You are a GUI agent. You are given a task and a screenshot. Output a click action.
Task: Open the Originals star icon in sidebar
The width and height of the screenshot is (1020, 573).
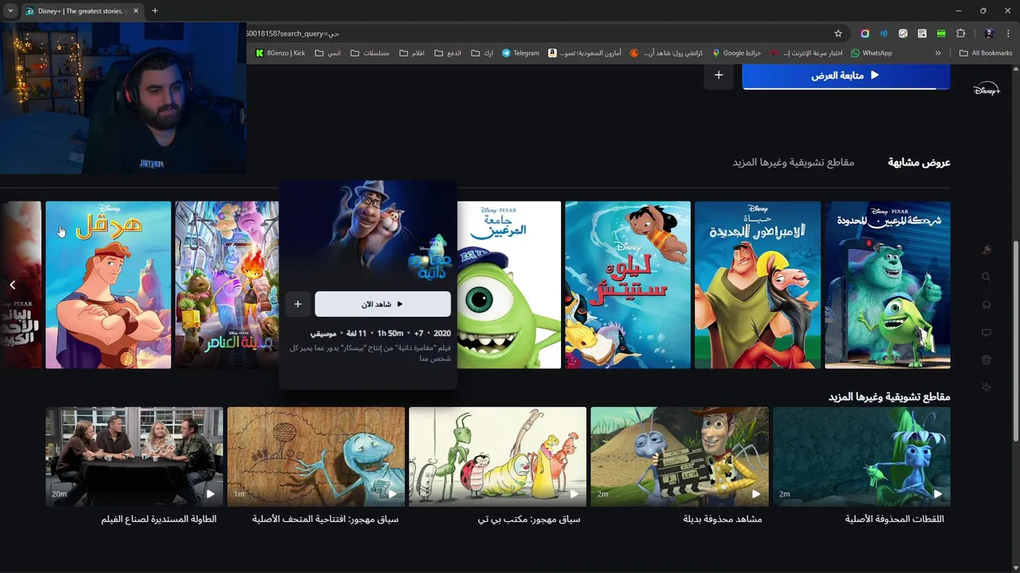point(987,388)
